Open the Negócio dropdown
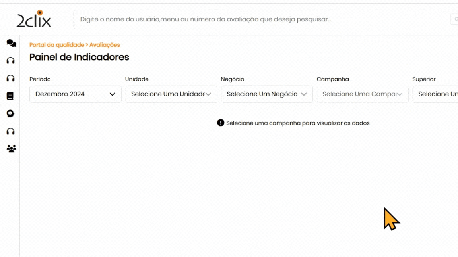458x257 pixels. coord(266,94)
